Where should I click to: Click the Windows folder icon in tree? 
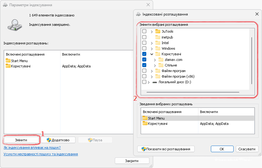tap(158, 48)
